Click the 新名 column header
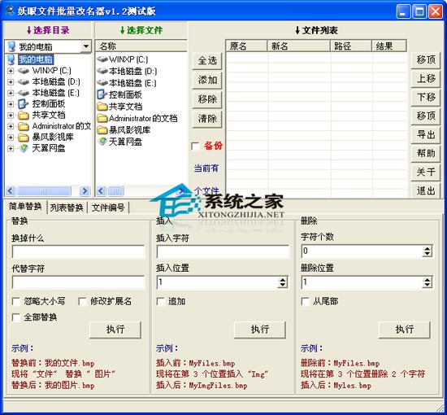447x415 pixels. click(x=299, y=46)
